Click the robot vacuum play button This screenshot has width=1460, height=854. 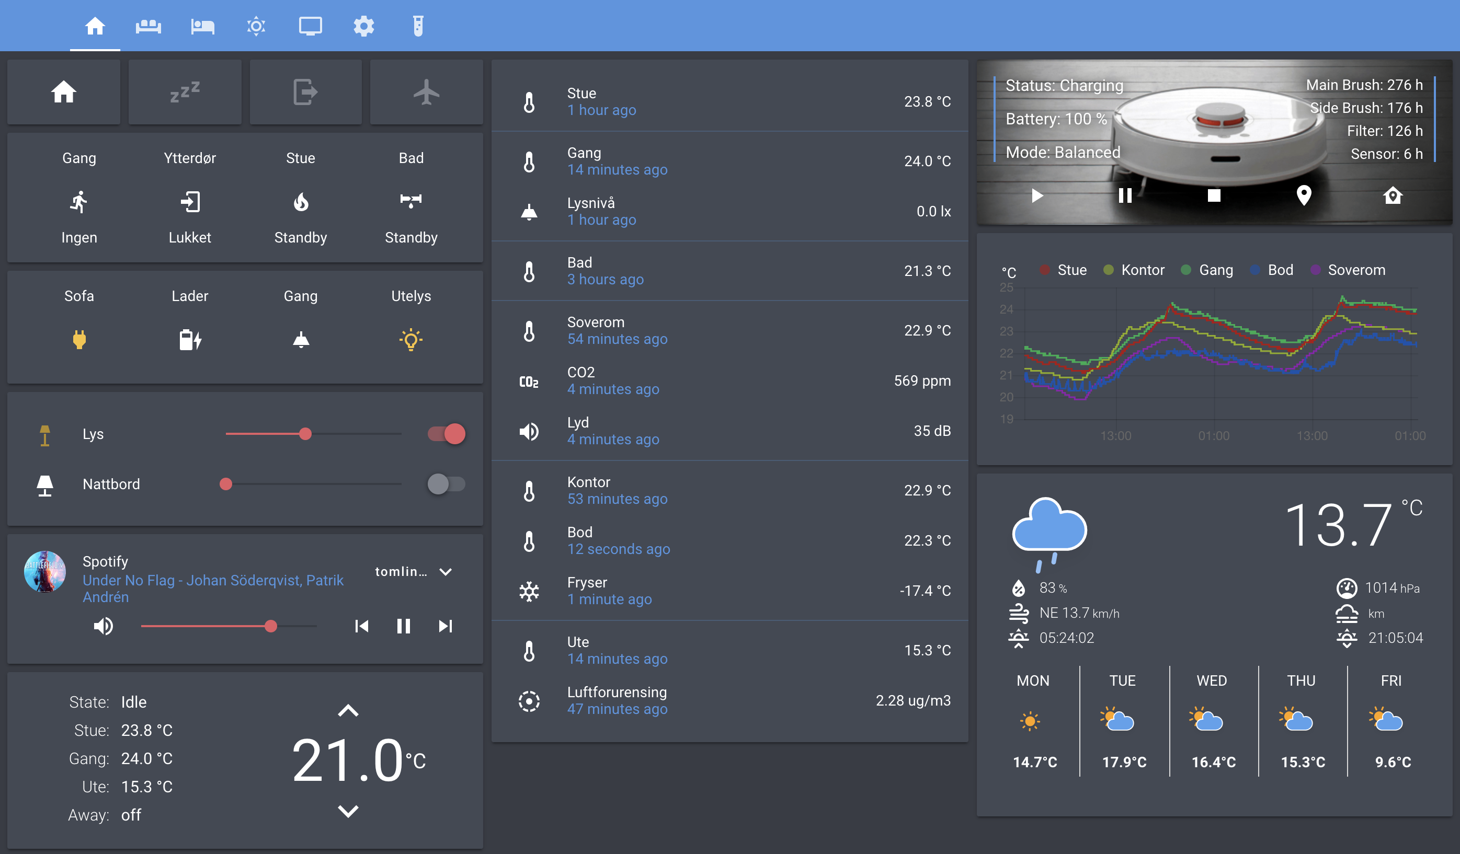coord(1037,195)
